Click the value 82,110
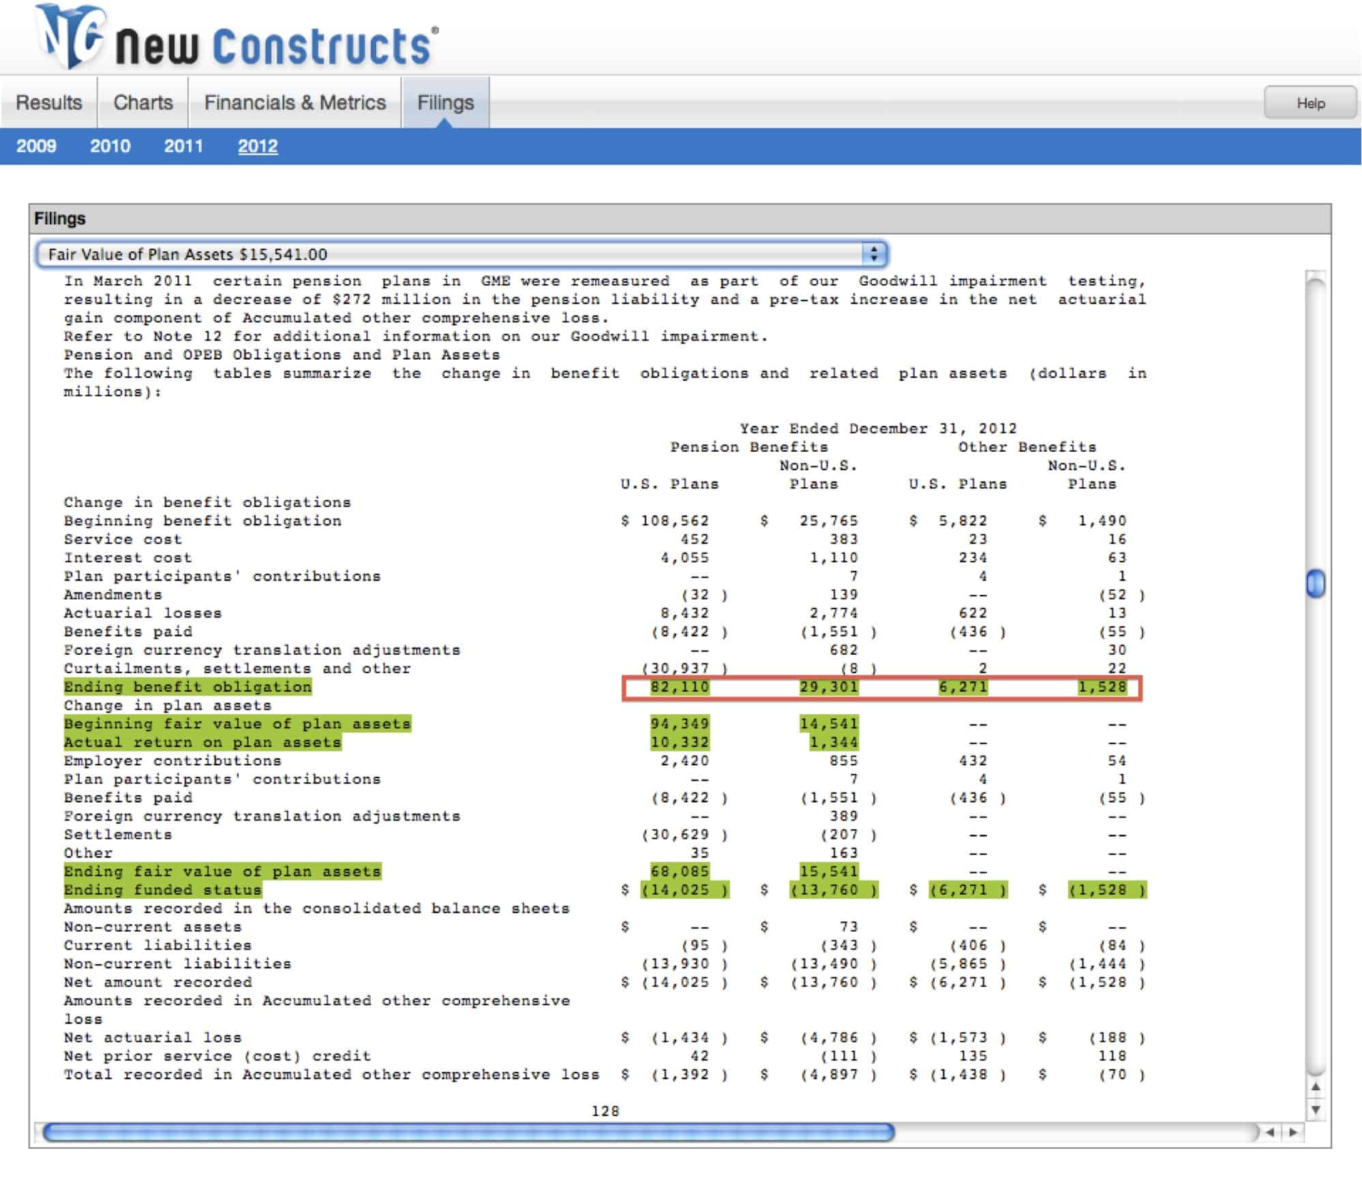The width and height of the screenshot is (1362, 1187). pos(680,687)
